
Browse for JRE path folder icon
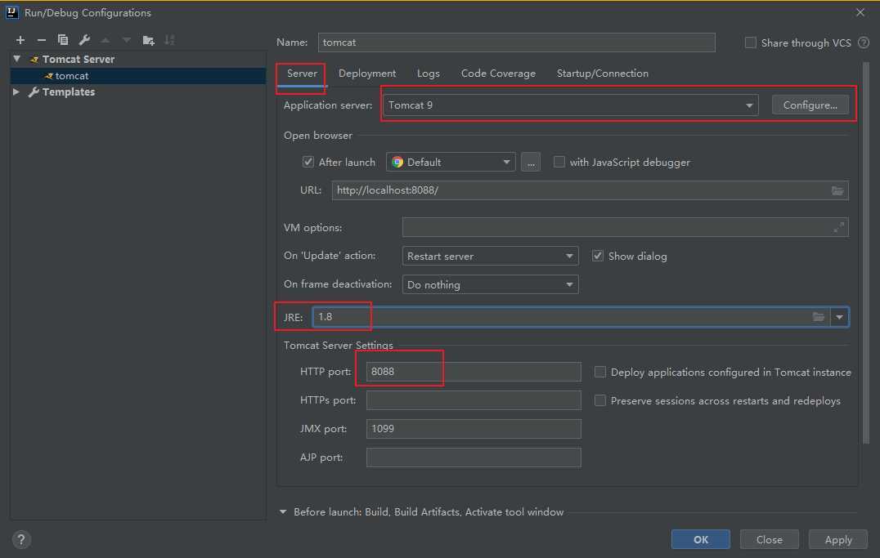(819, 317)
